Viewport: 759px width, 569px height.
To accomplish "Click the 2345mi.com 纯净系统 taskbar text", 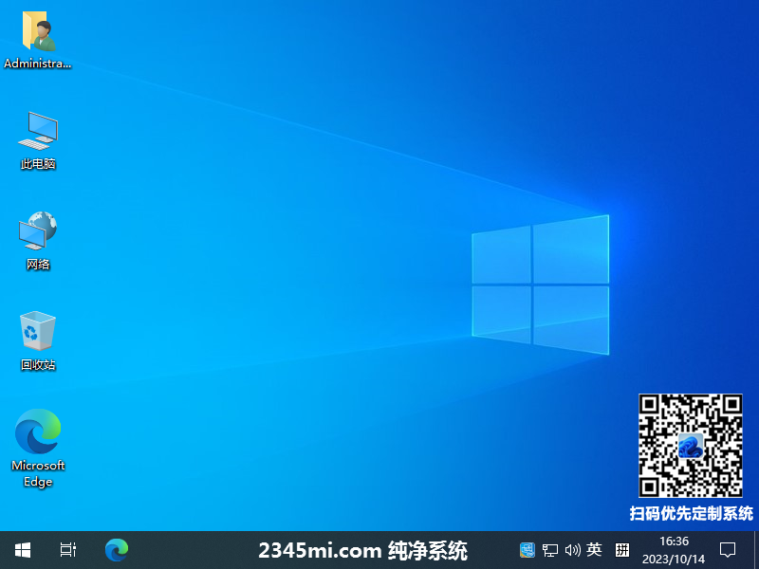I will click(362, 549).
